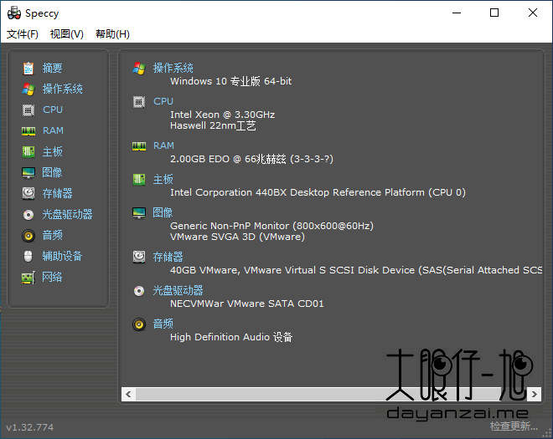Show the 网络 section from sidebar
The height and width of the screenshot is (439, 553).
click(52, 277)
